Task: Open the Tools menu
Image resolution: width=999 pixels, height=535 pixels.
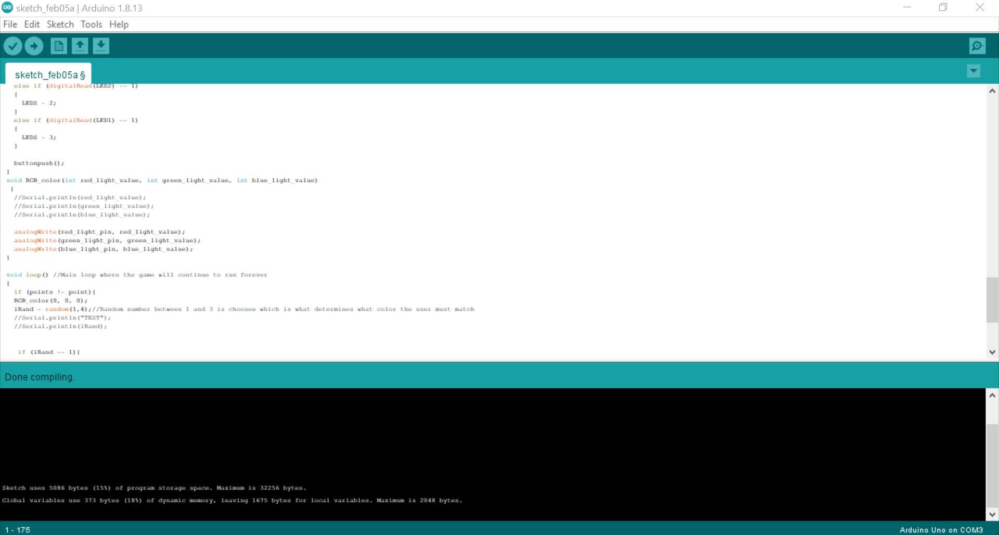Action: tap(91, 24)
